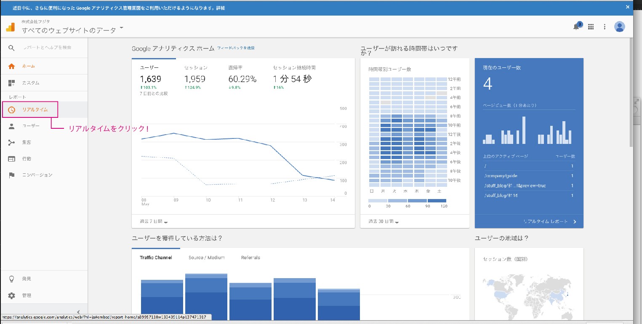Select the ユーザー metric tab
This screenshot has height=324, width=642.
(154, 77)
